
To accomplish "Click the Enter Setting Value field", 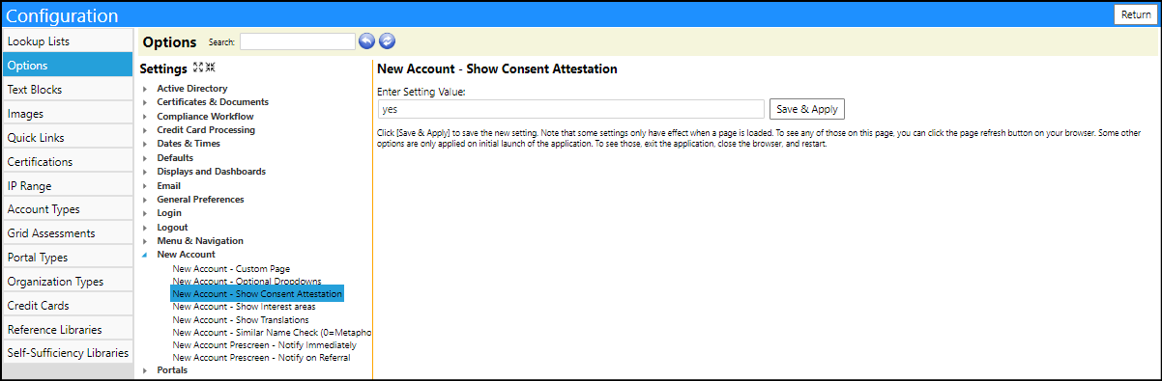I will [571, 109].
